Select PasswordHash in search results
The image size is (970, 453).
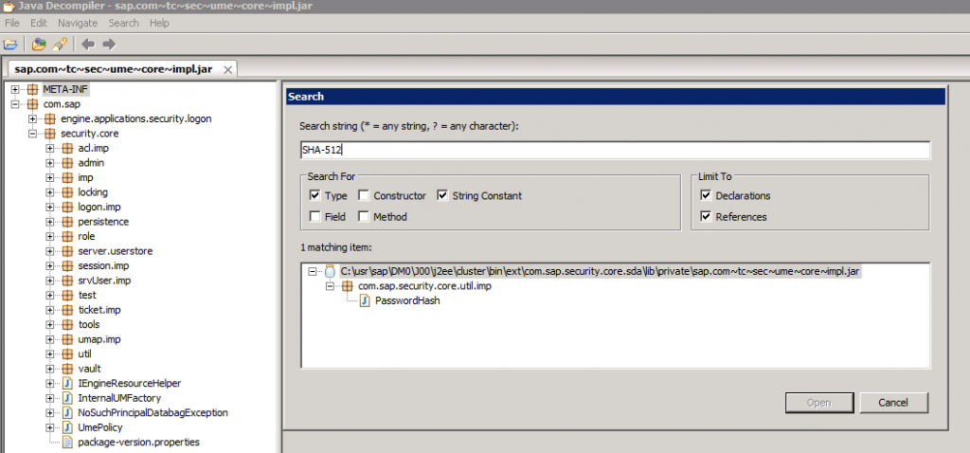click(407, 300)
